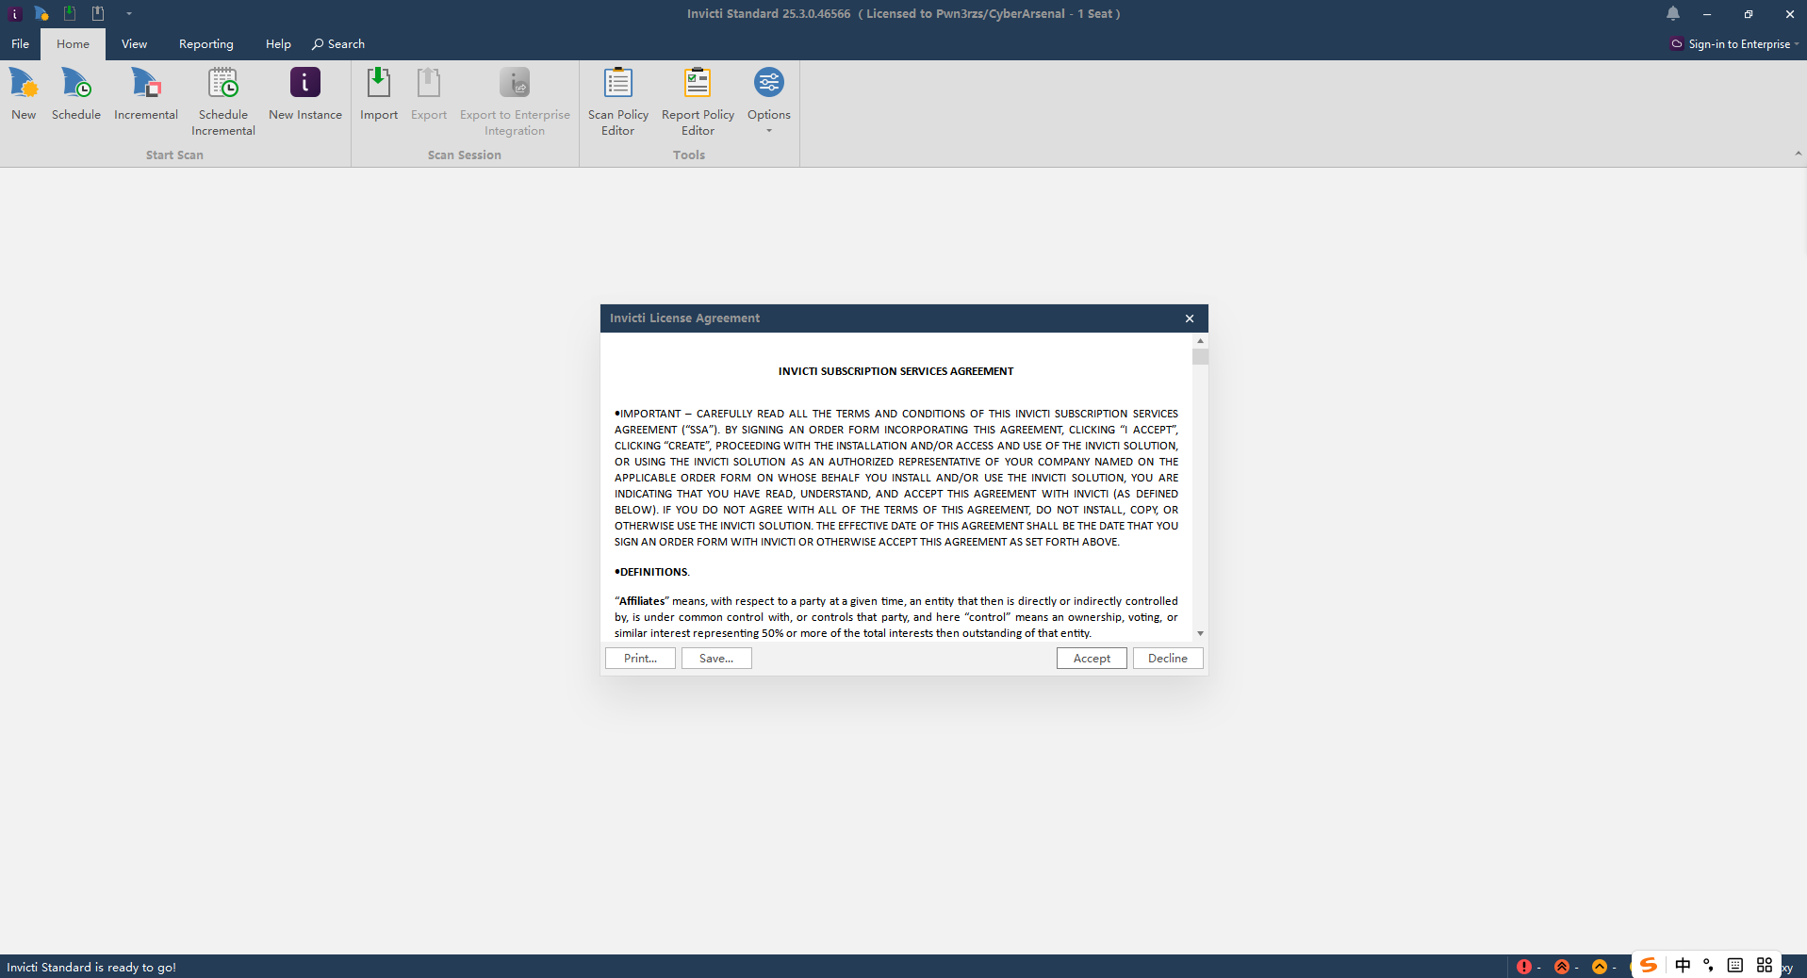
Task: Toggle punctuation mode in IME bar
Action: pos(1708,965)
